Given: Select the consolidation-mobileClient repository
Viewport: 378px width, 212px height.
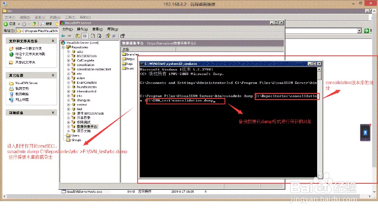Looking at the screenshot, I should point(94,69).
